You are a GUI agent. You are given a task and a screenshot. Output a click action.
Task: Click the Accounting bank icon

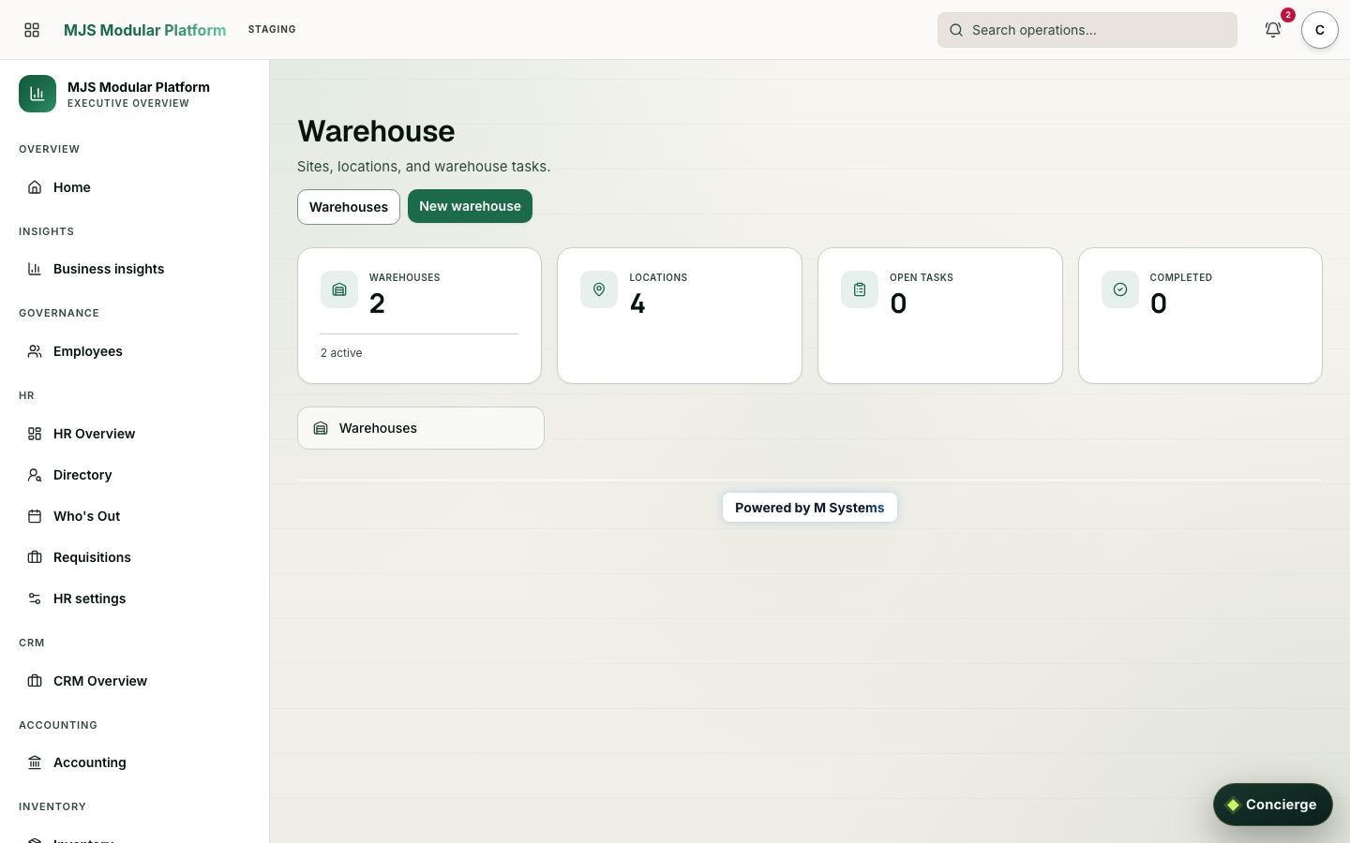coord(35,762)
